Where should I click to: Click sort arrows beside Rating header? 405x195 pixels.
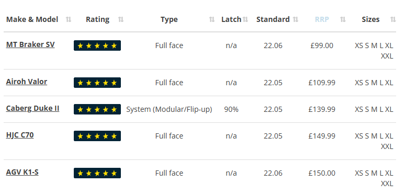click(x=121, y=19)
